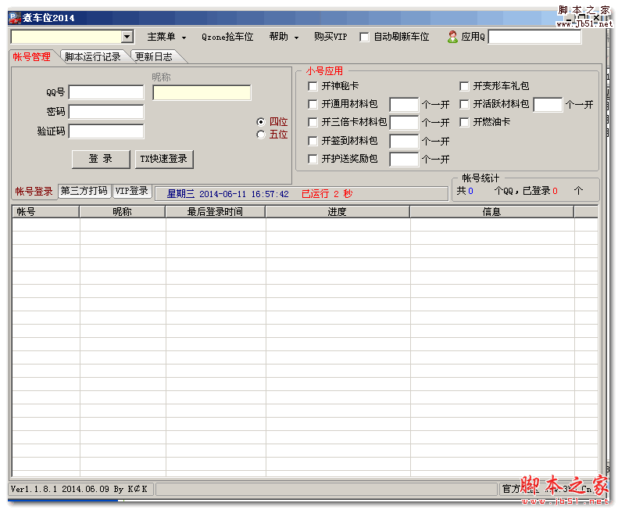Click the 登录 button
Screen dimensions: 618x510
coord(101,159)
